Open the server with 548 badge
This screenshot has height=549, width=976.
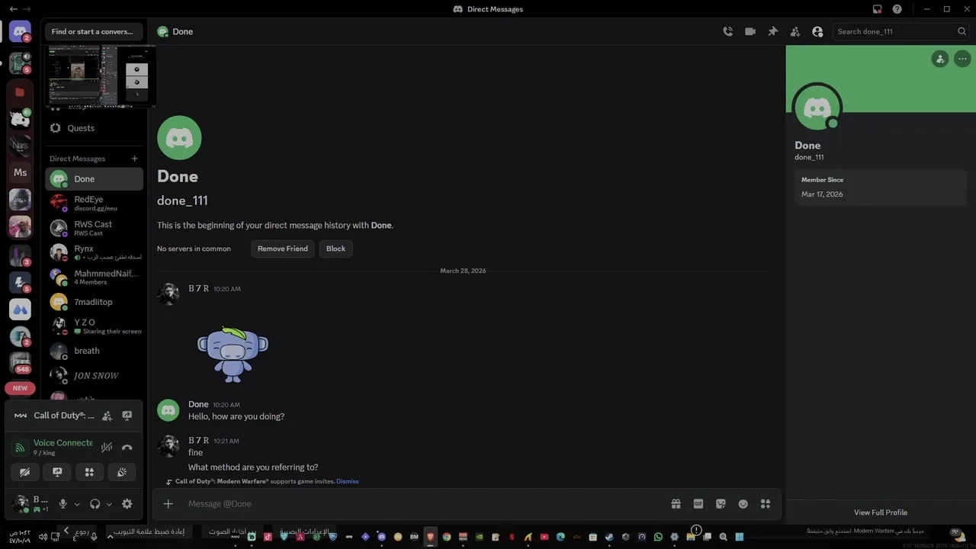(x=20, y=363)
